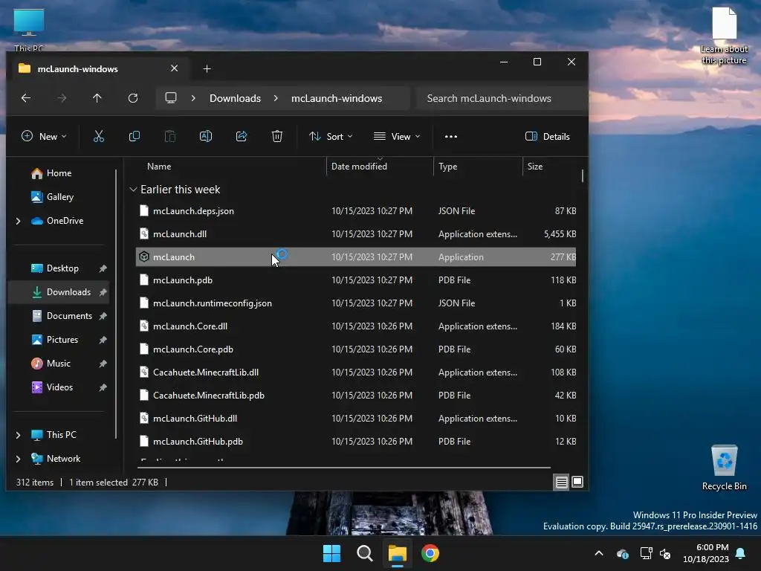This screenshot has height=571, width=761.
Task: Click chevron before Downloads in breadcrumb
Action: 193,98
